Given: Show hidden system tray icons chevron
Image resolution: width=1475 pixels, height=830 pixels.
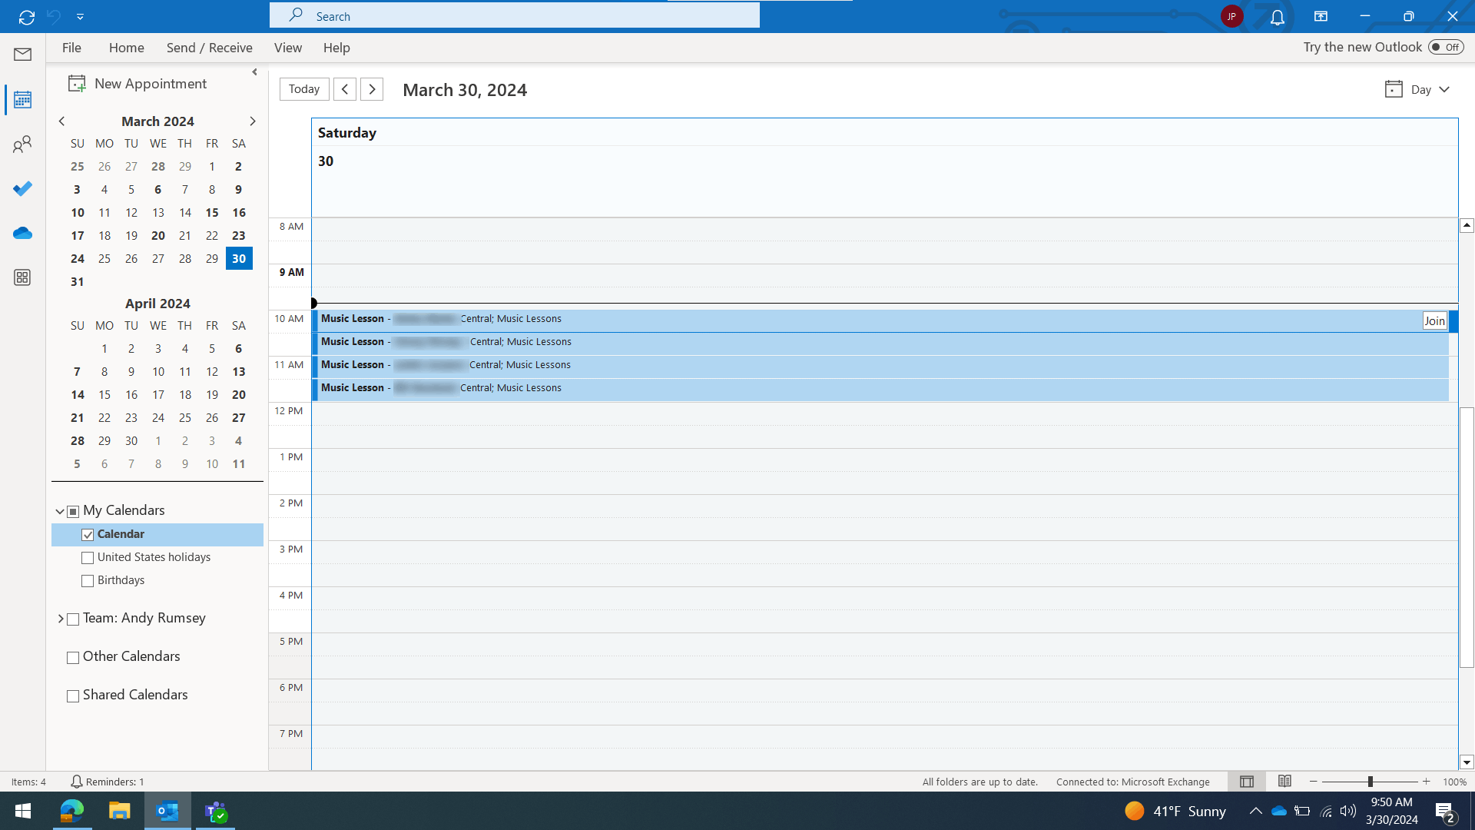Looking at the screenshot, I should (1255, 811).
